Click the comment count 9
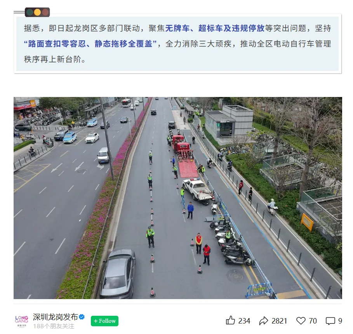 340,321
